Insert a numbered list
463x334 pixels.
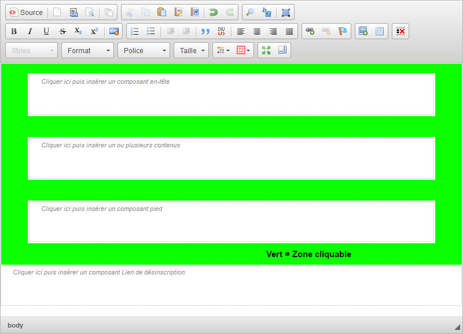coord(135,31)
